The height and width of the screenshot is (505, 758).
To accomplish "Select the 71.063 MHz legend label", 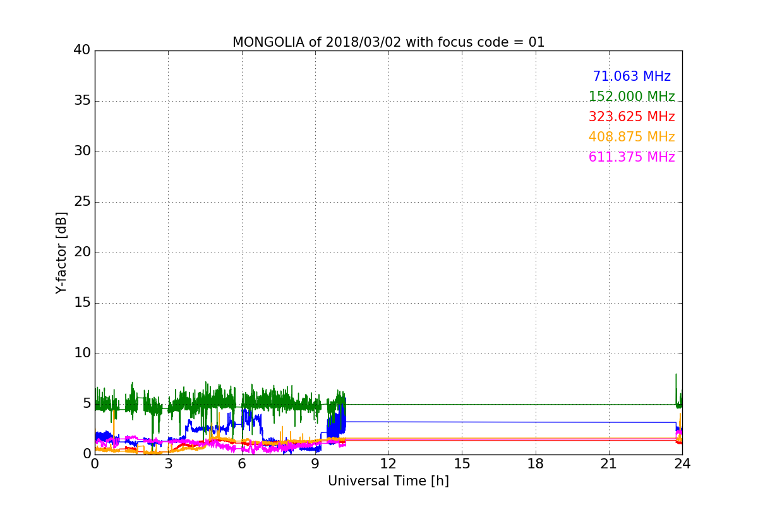I will (x=632, y=76).
